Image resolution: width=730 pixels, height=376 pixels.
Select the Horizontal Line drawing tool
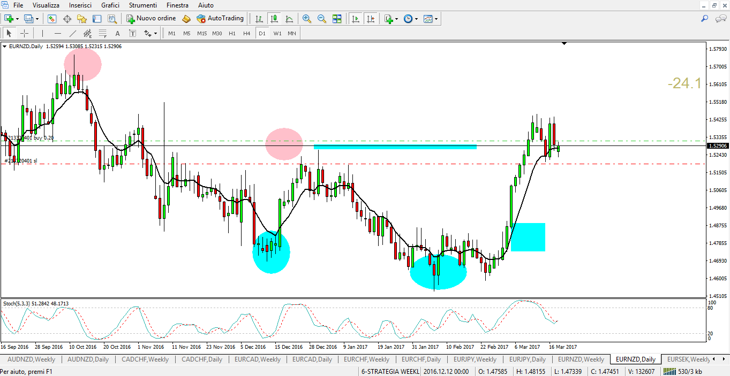[x=57, y=33]
